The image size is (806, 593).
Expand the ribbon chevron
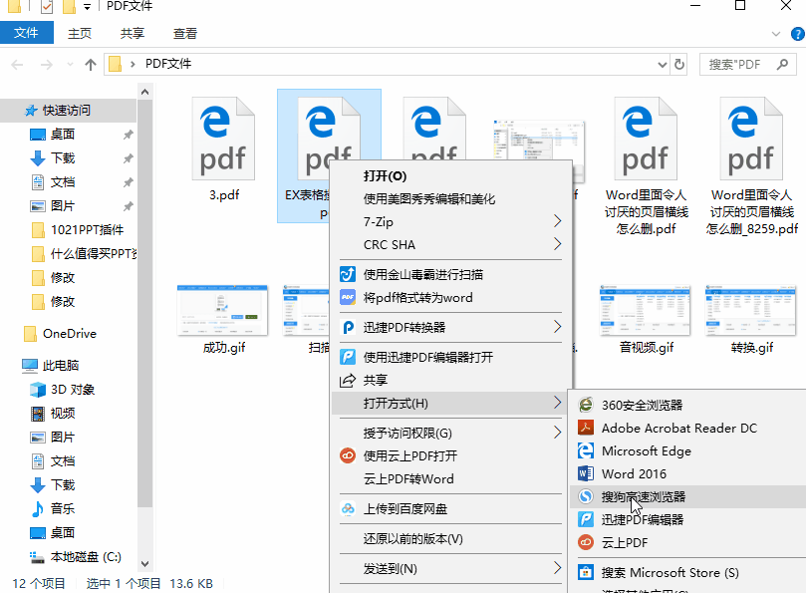(776, 34)
